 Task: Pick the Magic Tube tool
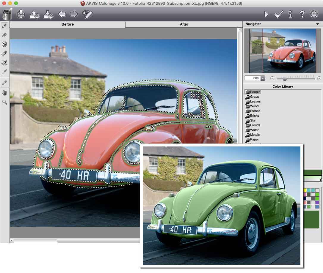[x=4, y=63]
